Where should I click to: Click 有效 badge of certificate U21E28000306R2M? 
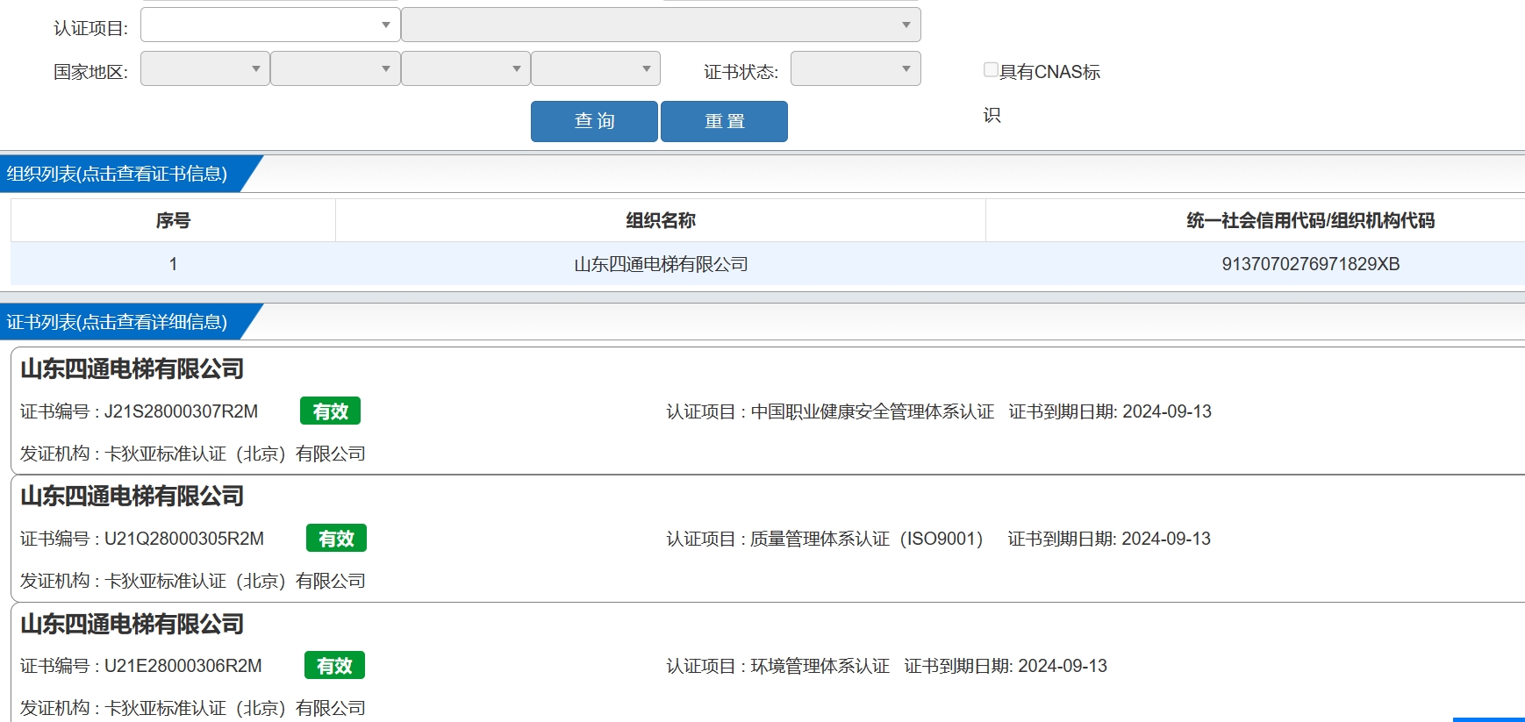click(x=334, y=666)
